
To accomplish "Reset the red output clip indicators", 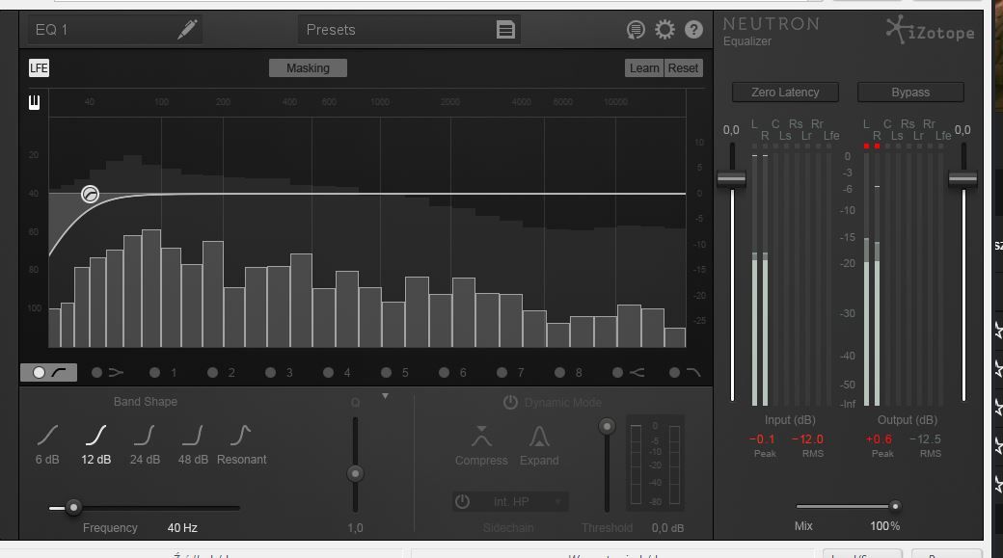I will (x=872, y=146).
